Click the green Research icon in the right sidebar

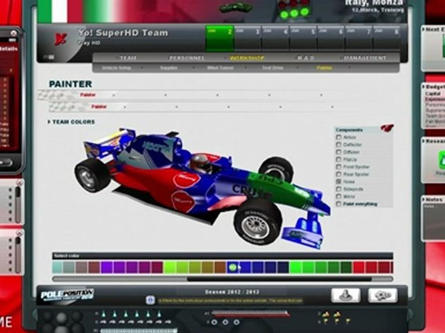(442, 160)
